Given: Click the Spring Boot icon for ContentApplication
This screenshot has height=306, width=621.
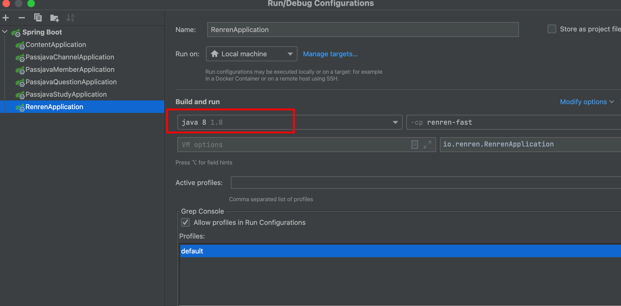Looking at the screenshot, I should coord(20,45).
